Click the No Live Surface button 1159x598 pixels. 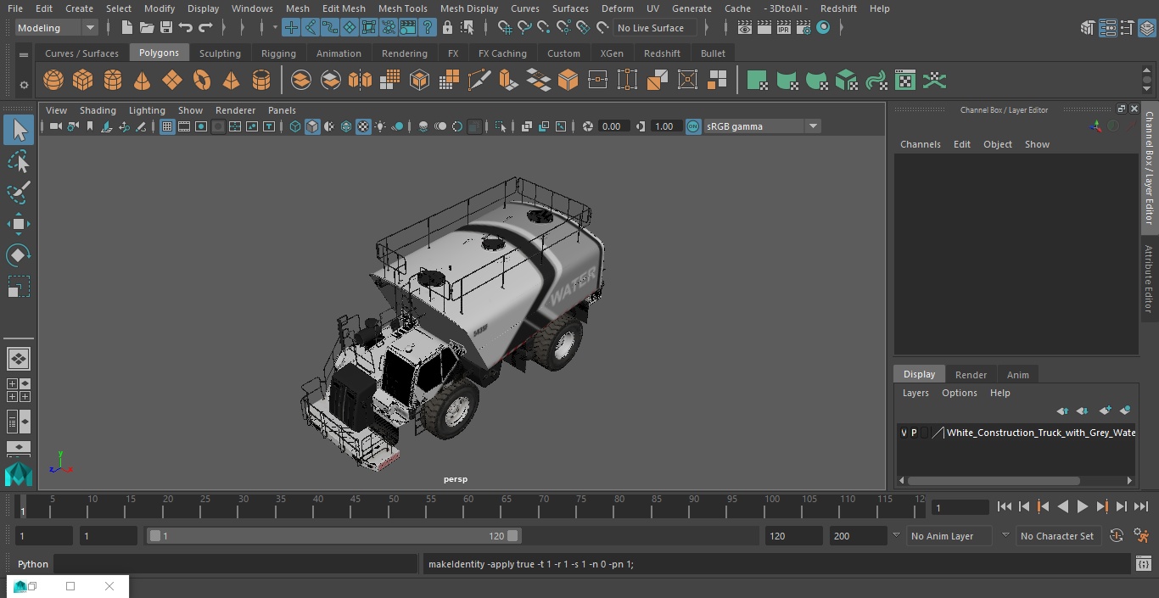point(650,28)
